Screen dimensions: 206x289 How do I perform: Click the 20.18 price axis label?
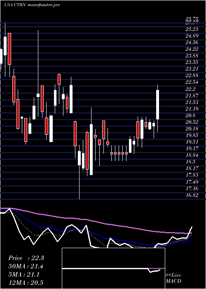pyautogui.click(x=192, y=129)
